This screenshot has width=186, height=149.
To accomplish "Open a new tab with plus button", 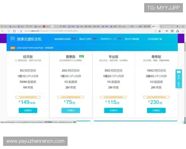I will 161,26.
